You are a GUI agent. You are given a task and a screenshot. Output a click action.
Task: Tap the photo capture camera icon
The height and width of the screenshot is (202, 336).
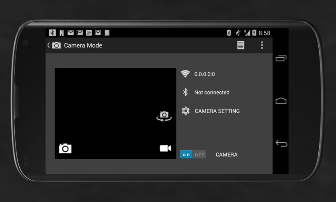point(65,148)
